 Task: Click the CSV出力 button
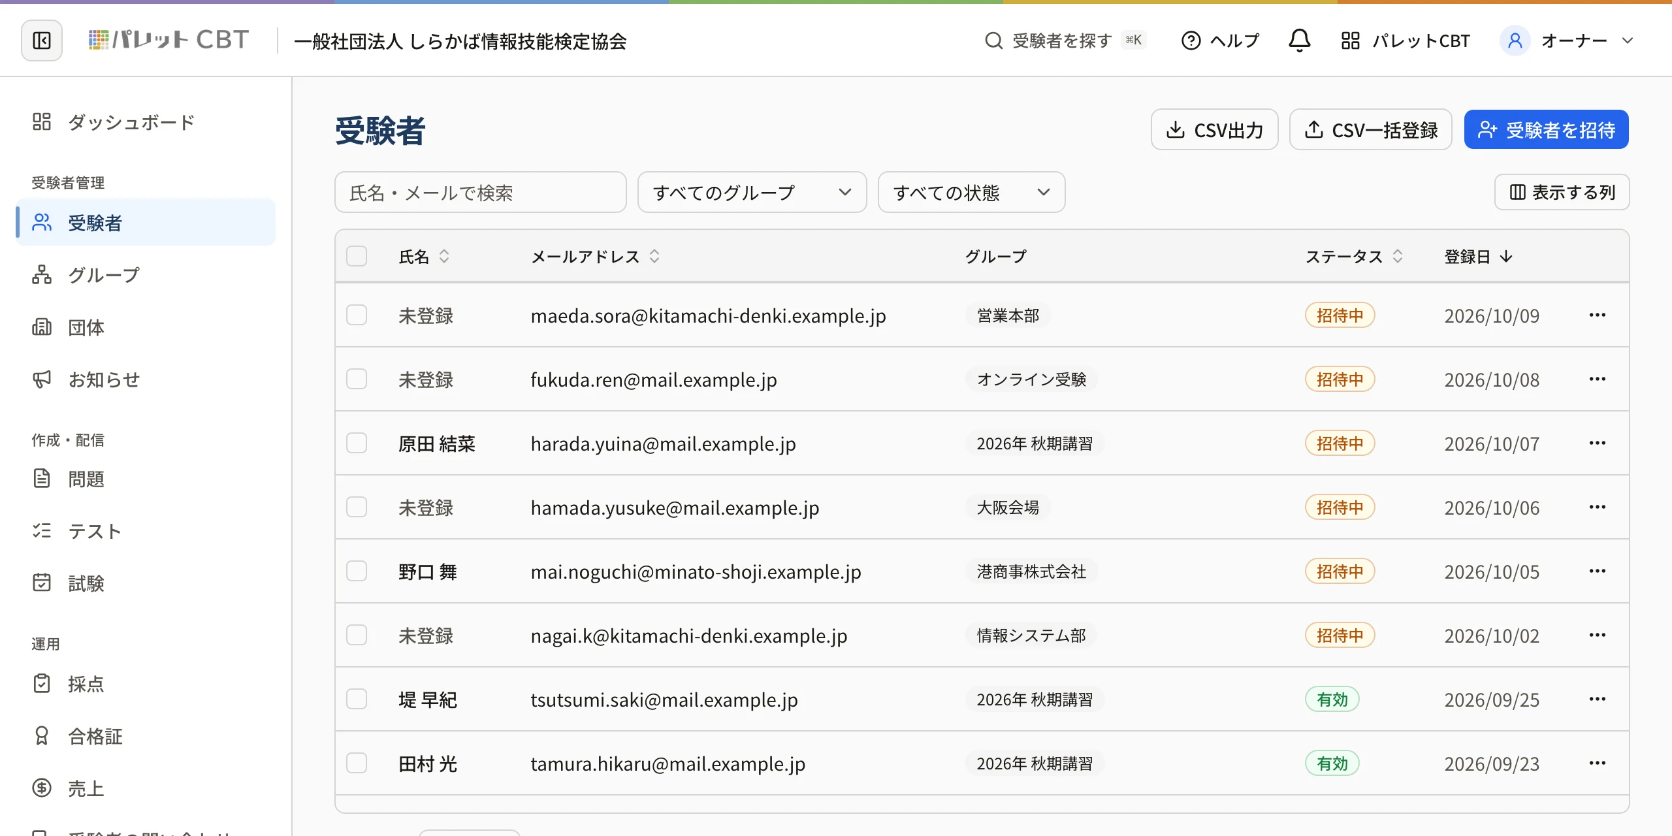[x=1214, y=130]
